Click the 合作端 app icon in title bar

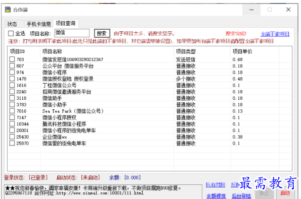[8, 10]
